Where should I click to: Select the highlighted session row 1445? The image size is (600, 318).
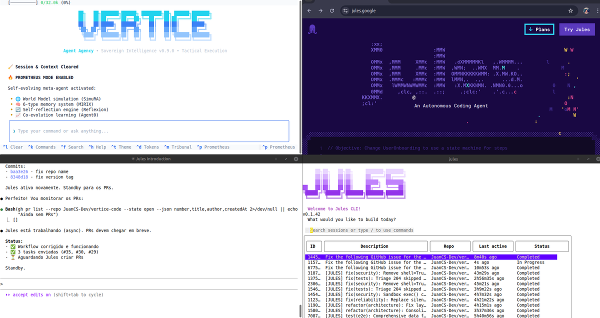[431, 257]
